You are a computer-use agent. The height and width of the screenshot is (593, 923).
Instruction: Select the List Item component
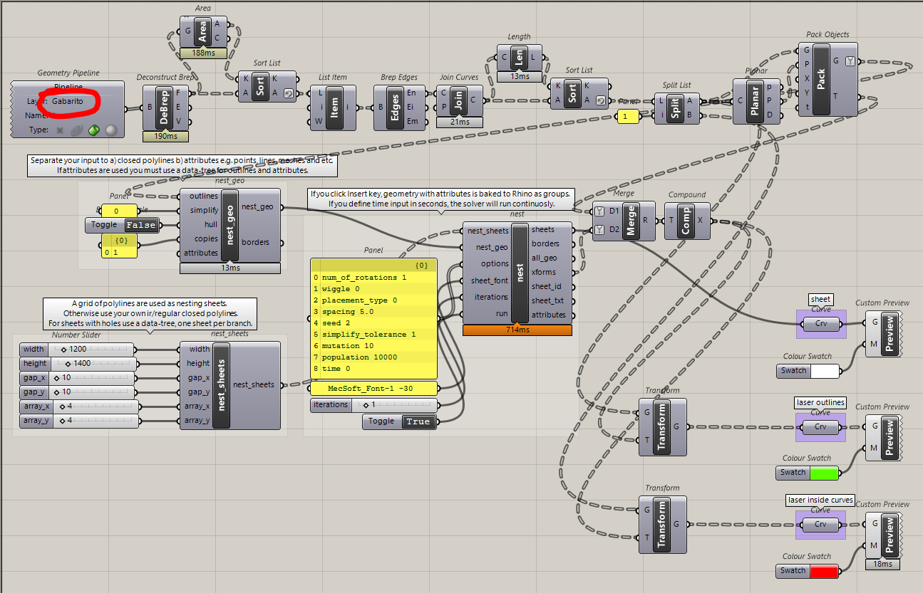click(333, 107)
